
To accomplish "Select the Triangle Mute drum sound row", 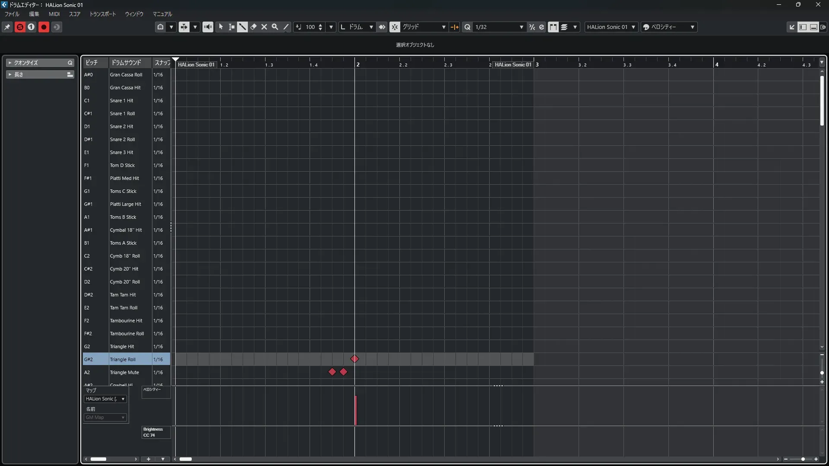I will [x=124, y=372].
